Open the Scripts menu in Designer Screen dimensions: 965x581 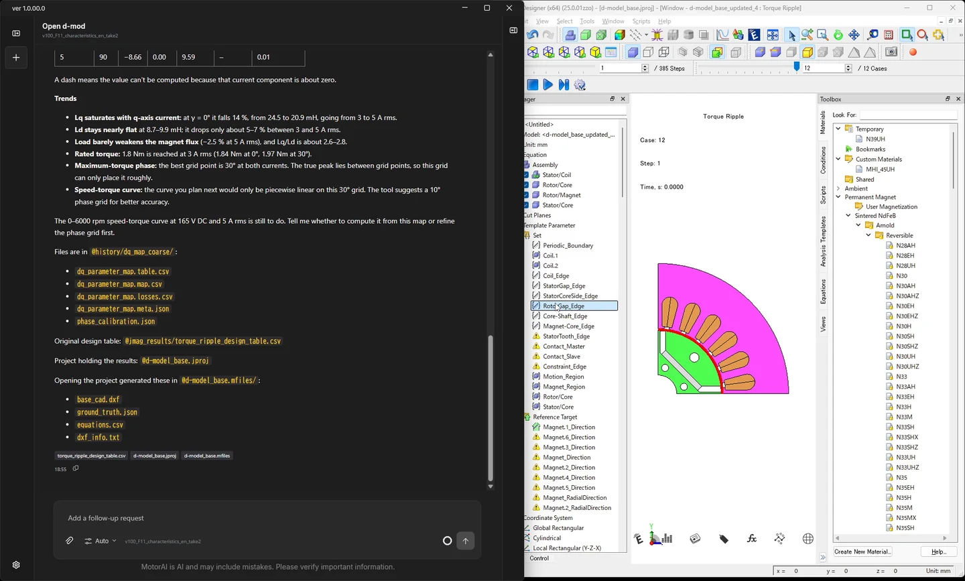coord(641,21)
